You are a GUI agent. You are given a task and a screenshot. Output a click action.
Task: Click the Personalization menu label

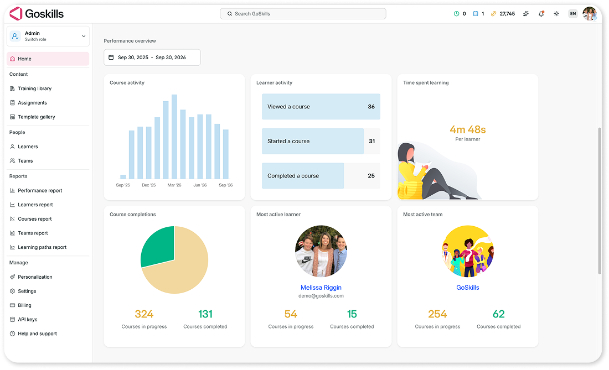pyautogui.click(x=35, y=277)
